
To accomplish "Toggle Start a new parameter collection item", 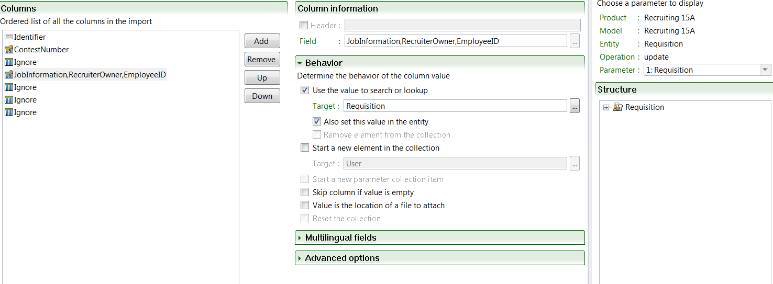I will (x=305, y=179).
